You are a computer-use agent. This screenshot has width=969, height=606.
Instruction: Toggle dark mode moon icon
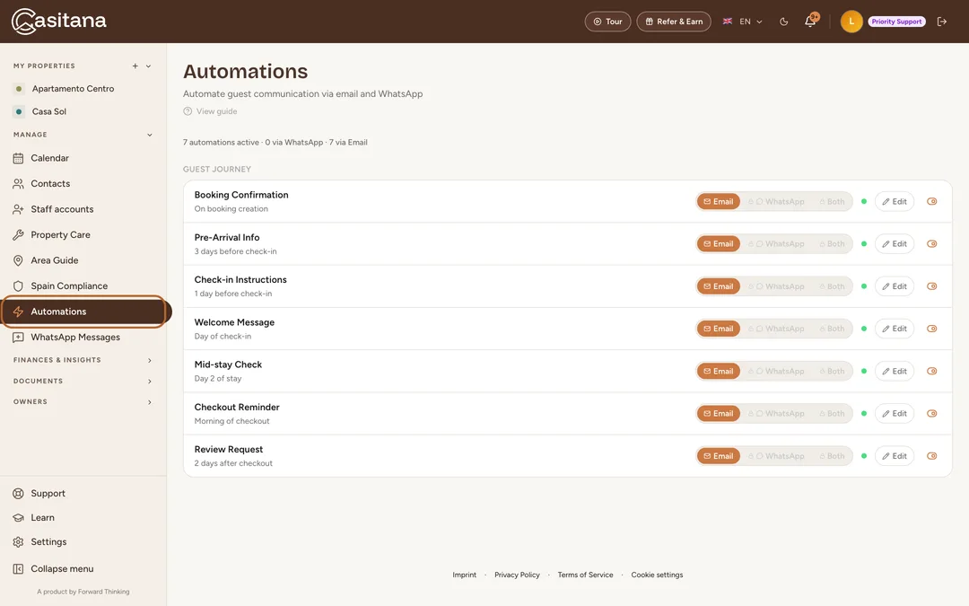783,22
